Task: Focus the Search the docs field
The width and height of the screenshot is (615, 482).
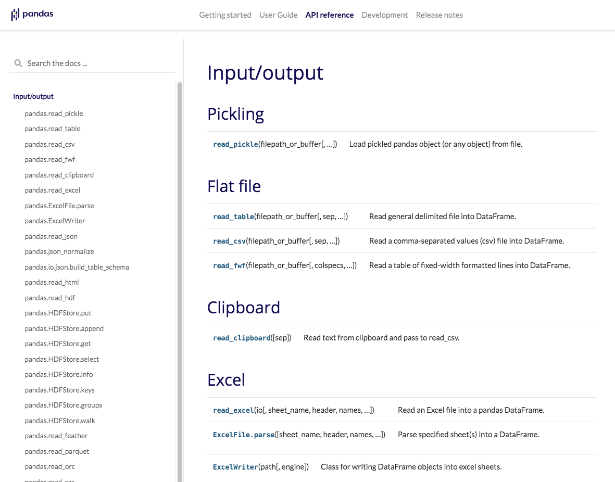Action: [x=93, y=63]
